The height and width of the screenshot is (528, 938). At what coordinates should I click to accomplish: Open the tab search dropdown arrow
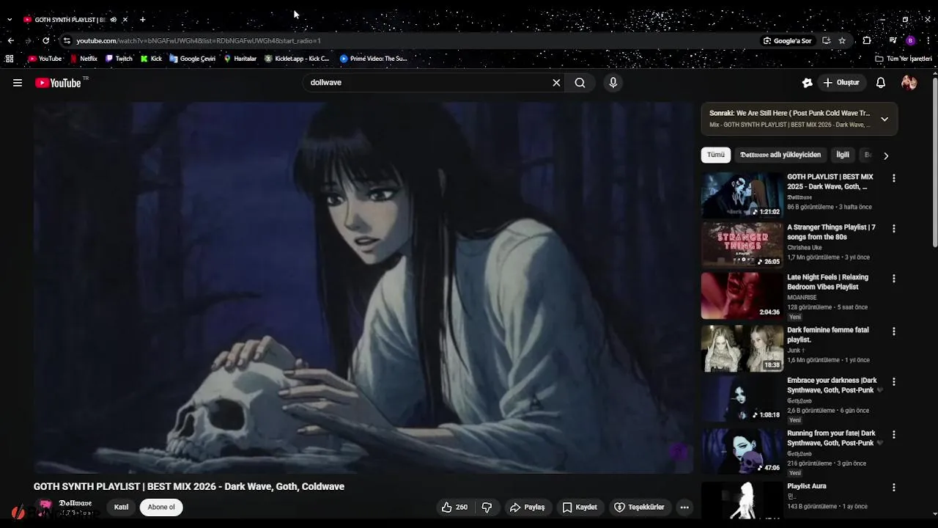(10, 20)
